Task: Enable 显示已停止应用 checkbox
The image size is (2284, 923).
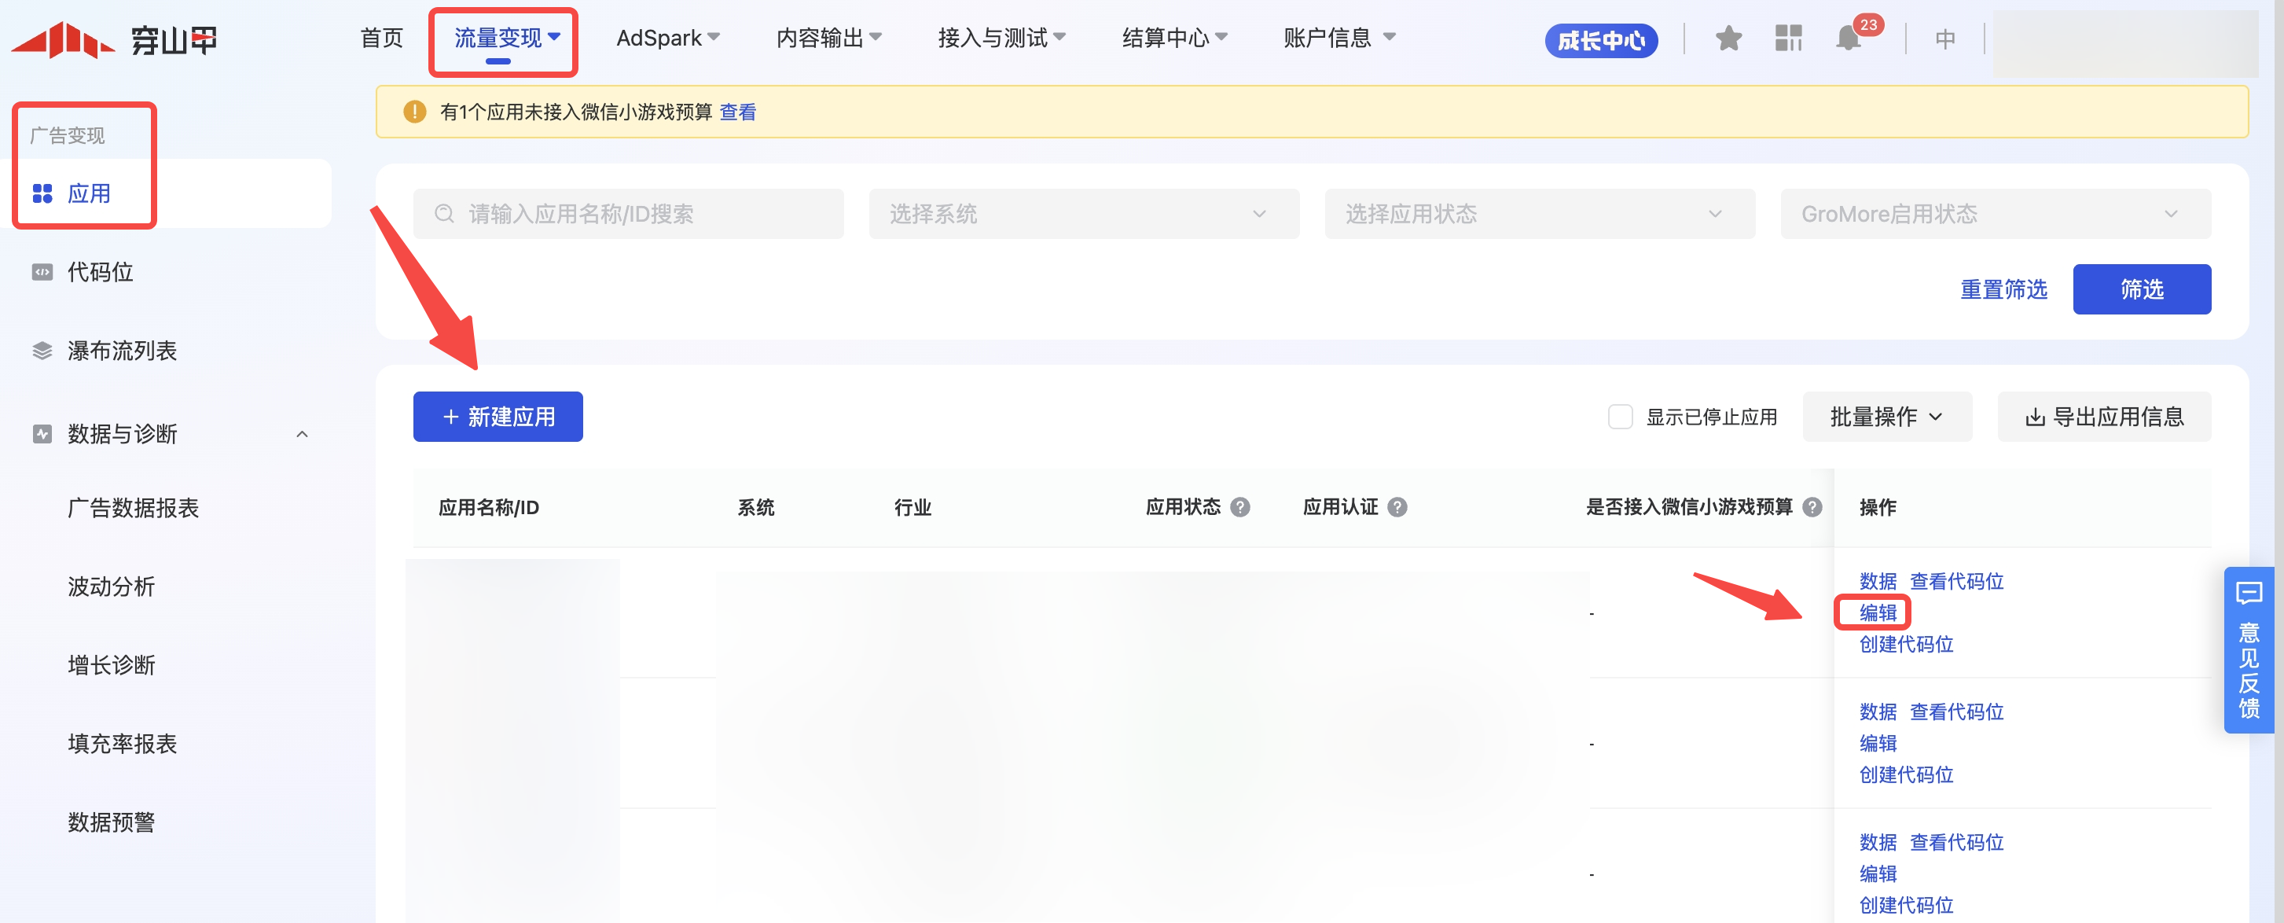Action: coord(1620,417)
